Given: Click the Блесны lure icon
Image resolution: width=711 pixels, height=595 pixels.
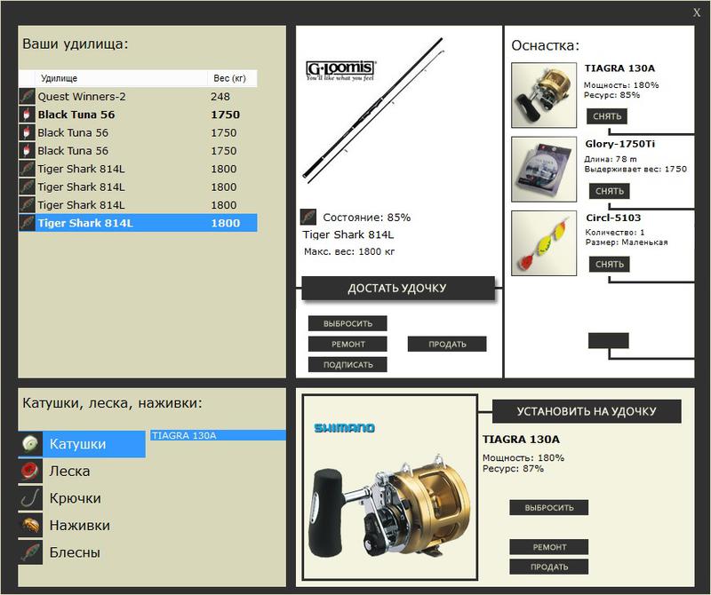Looking at the screenshot, I should coord(30,552).
